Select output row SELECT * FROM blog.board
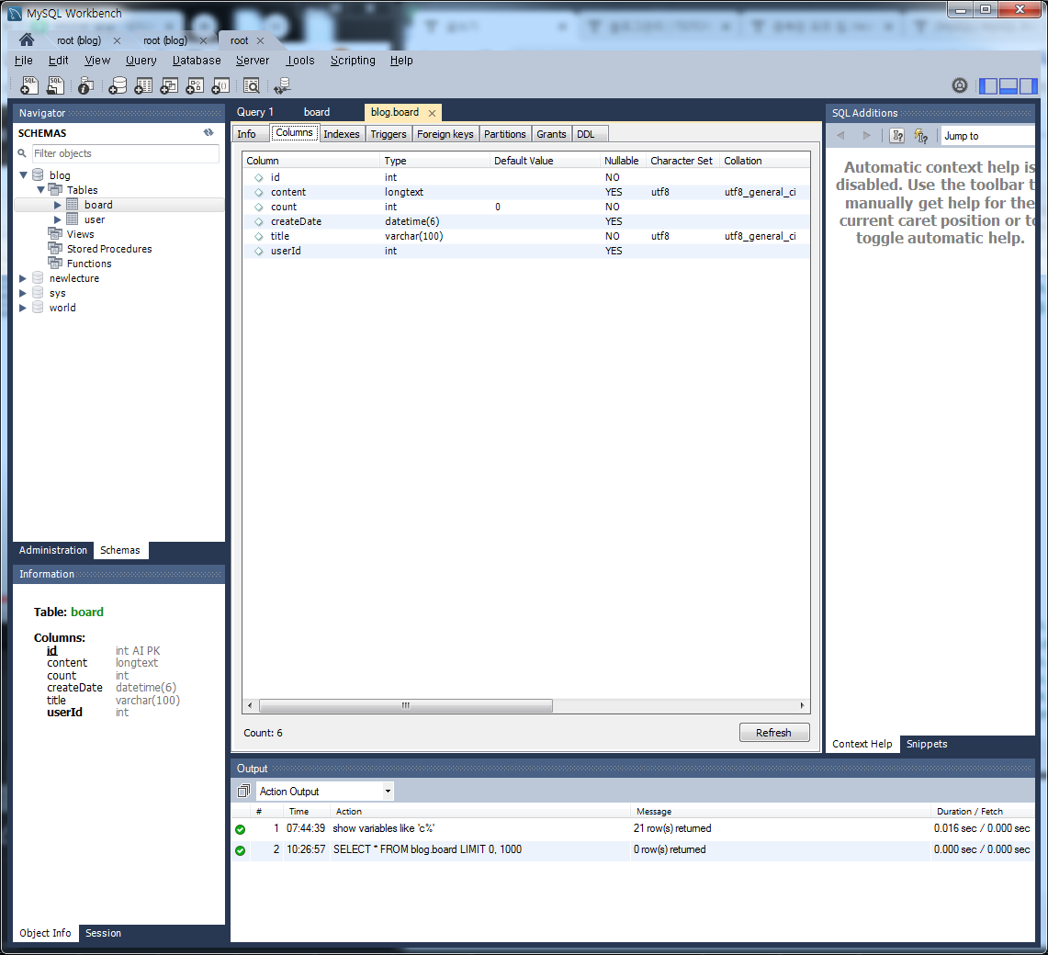The height and width of the screenshot is (955, 1048). 632,849
